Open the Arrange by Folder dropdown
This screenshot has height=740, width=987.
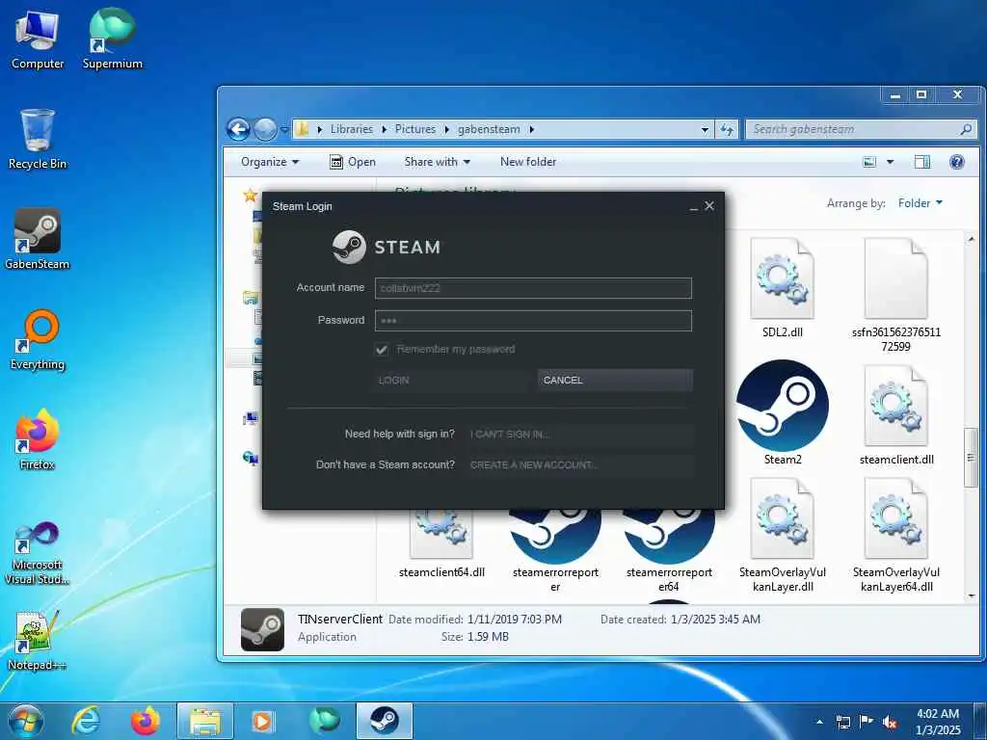pos(920,203)
